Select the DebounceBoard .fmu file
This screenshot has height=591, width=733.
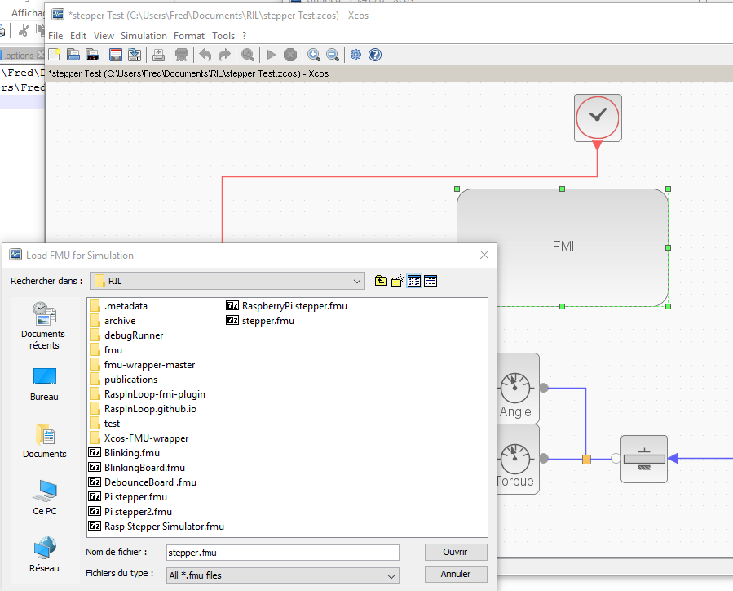[143, 482]
